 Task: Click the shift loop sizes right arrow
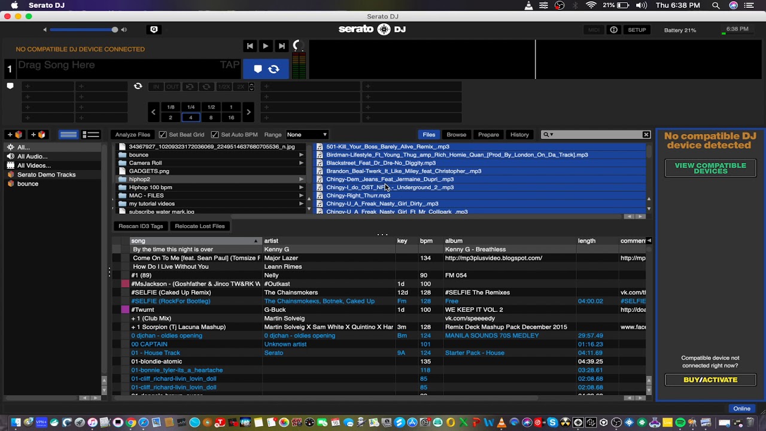(248, 112)
